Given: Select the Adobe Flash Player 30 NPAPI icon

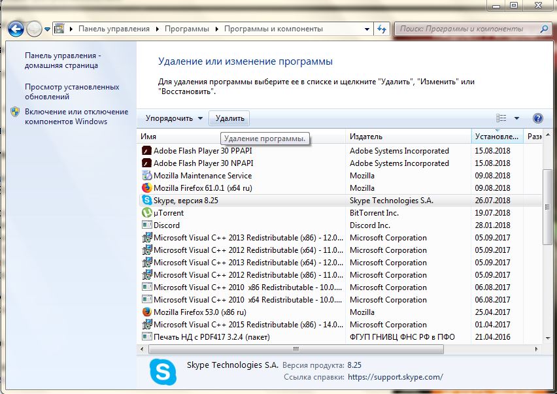Looking at the screenshot, I should pyautogui.click(x=146, y=163).
